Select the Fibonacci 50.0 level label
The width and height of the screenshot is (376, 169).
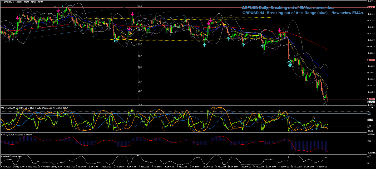pyautogui.click(x=140, y=56)
